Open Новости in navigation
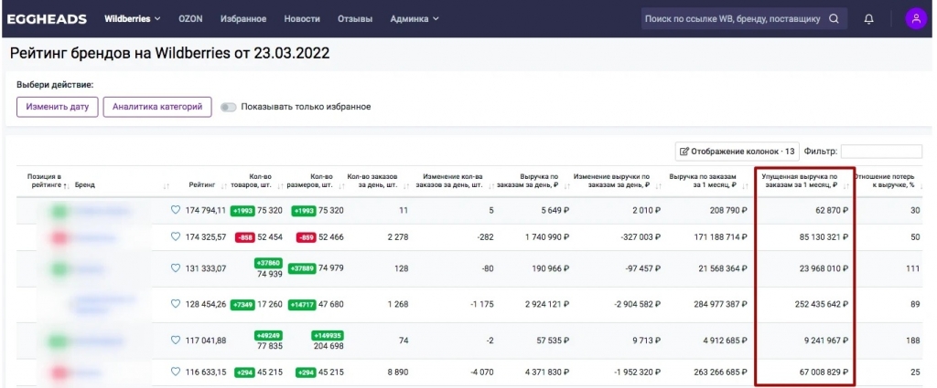The height and width of the screenshot is (388, 937). tap(302, 19)
